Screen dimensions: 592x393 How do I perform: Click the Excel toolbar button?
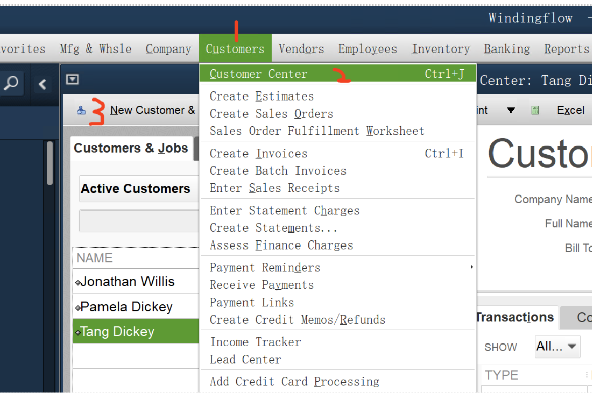[570, 110]
